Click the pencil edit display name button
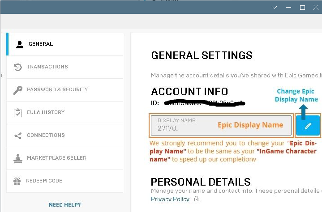Image resolution: width=322 pixels, height=212 pixels. point(308,126)
